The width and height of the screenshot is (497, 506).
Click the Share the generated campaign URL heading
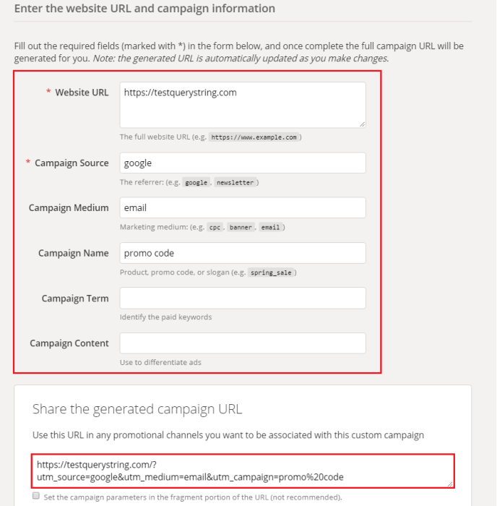(x=137, y=409)
